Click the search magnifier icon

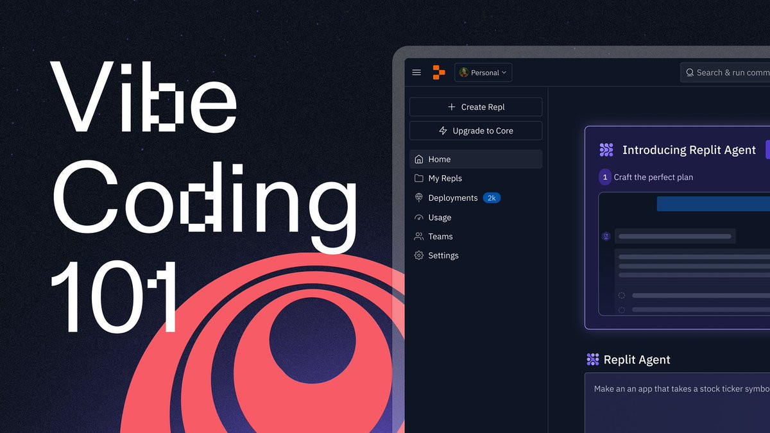[690, 72]
